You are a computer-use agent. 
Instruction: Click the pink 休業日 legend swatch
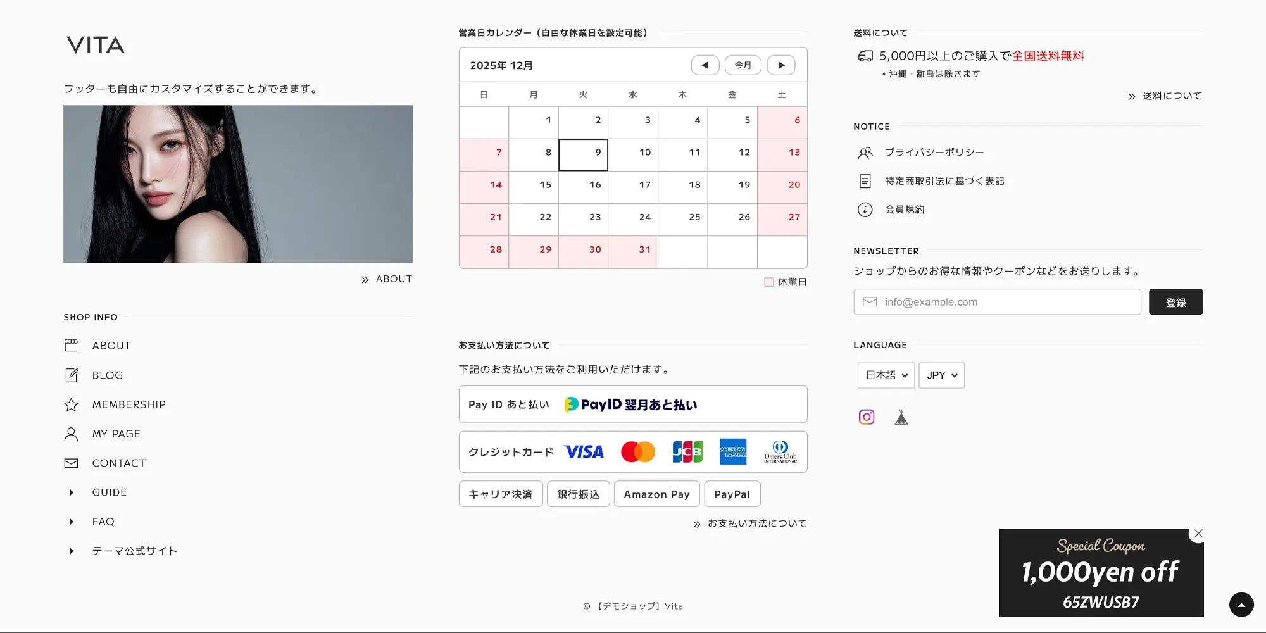pos(768,282)
